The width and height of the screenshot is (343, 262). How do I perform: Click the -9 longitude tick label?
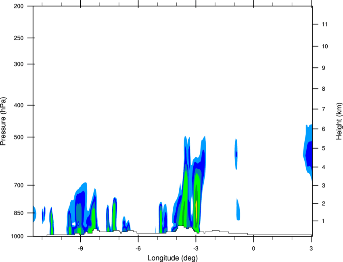[x=80, y=248]
